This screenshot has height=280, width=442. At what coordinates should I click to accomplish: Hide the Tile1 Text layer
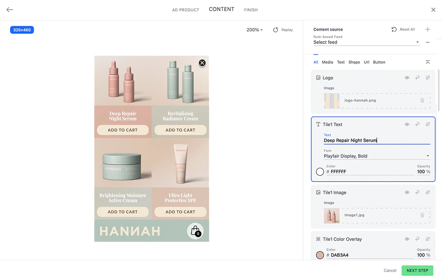[x=407, y=125]
